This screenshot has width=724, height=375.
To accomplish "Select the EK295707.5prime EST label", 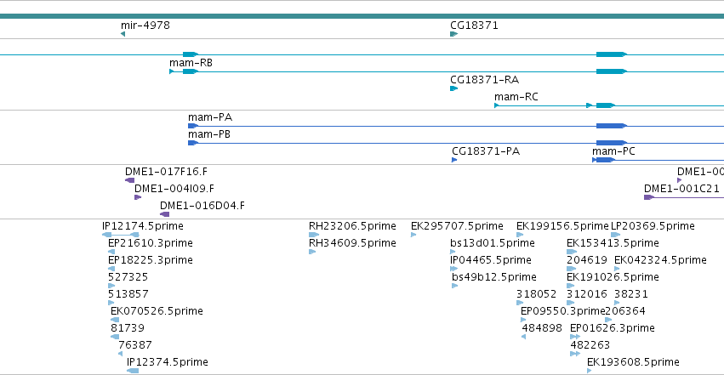I will tap(457, 226).
